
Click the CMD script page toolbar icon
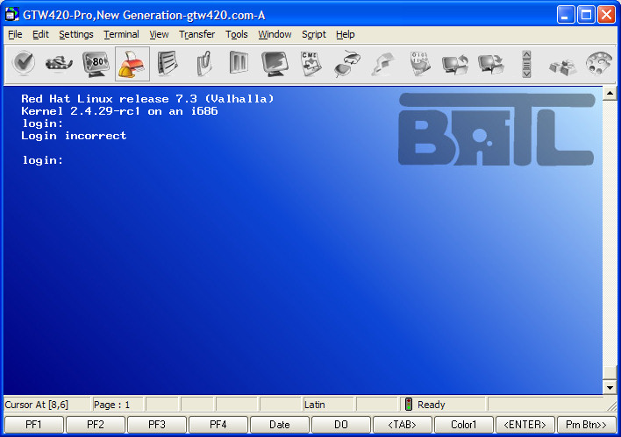click(x=310, y=63)
